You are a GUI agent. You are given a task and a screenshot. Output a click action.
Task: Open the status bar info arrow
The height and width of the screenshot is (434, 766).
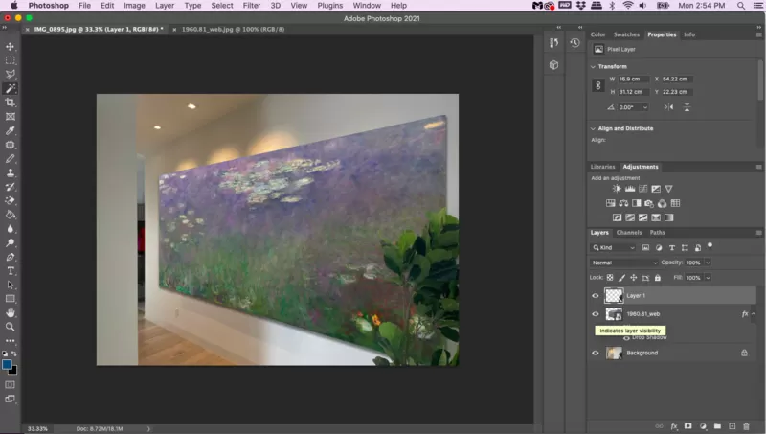click(x=148, y=428)
